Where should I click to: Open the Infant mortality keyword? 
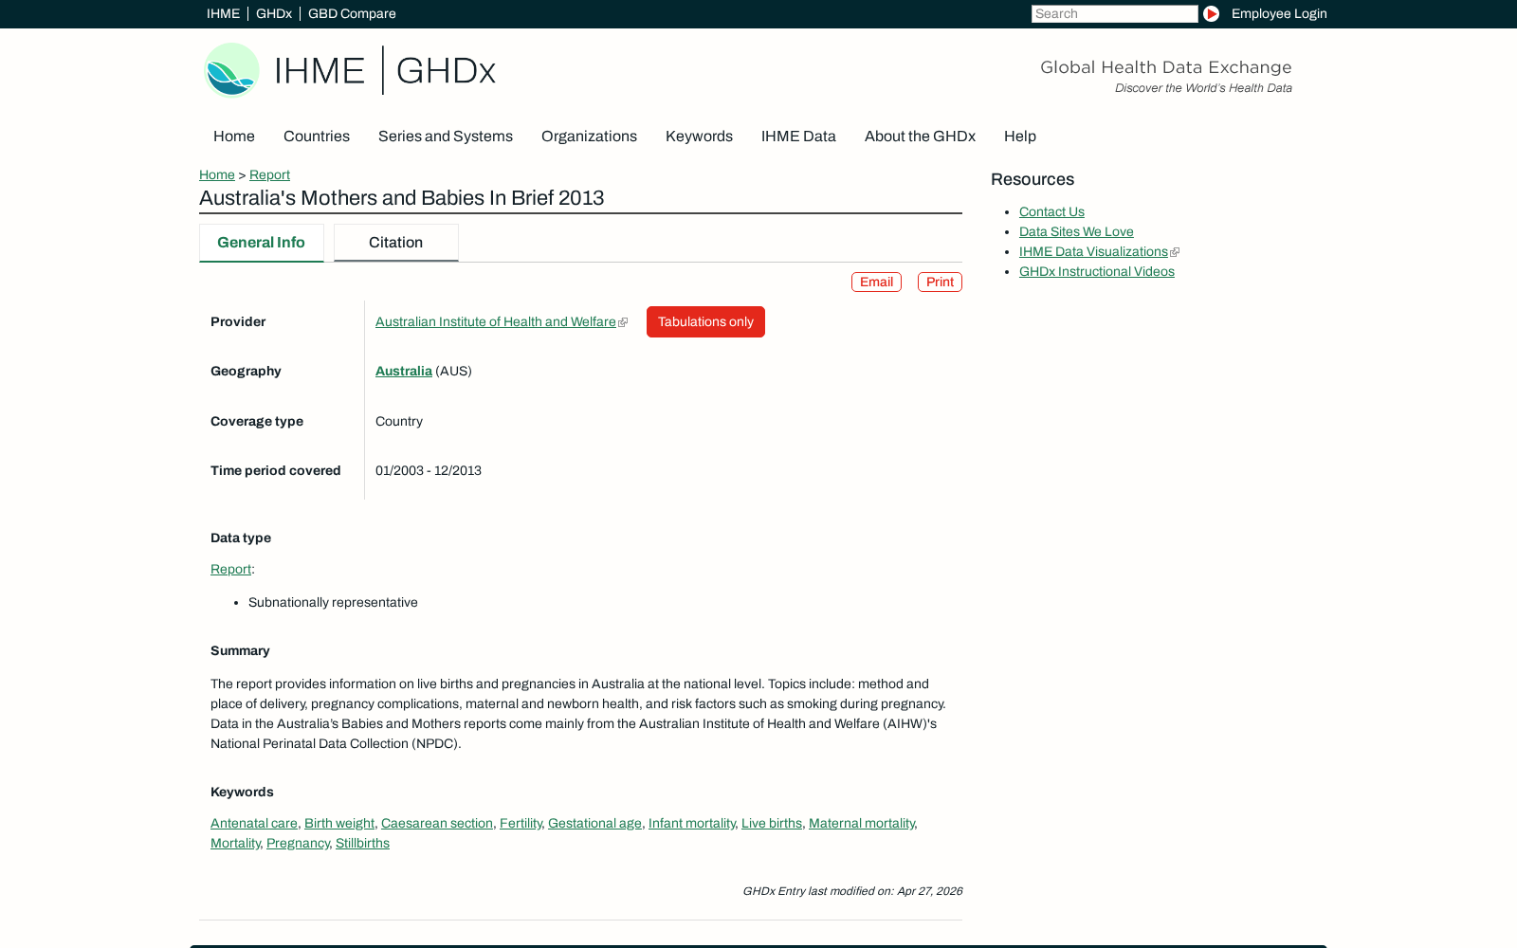(692, 824)
